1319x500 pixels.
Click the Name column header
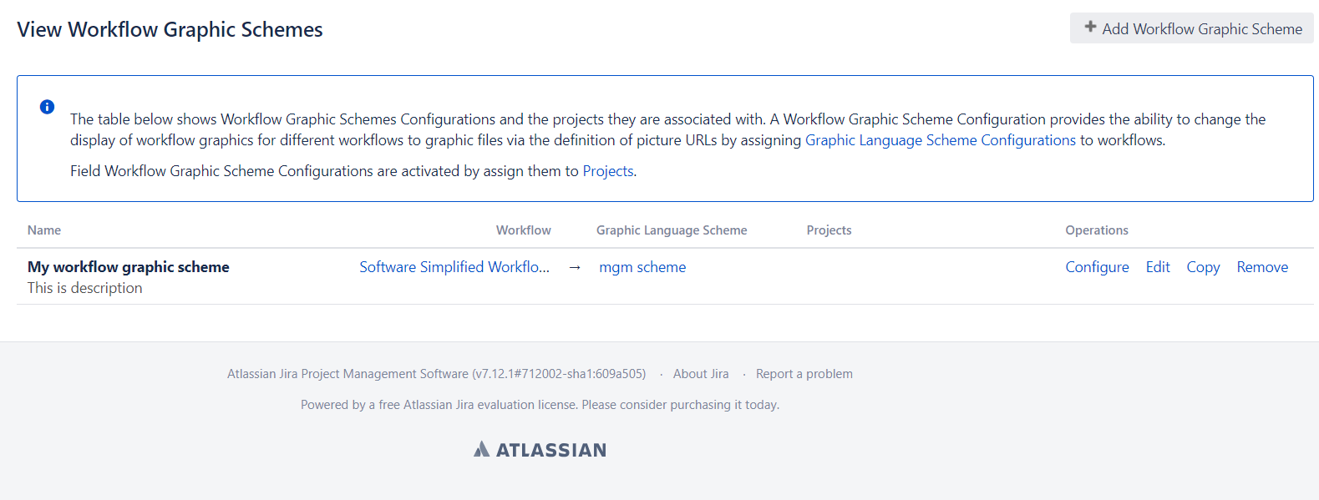pos(44,230)
